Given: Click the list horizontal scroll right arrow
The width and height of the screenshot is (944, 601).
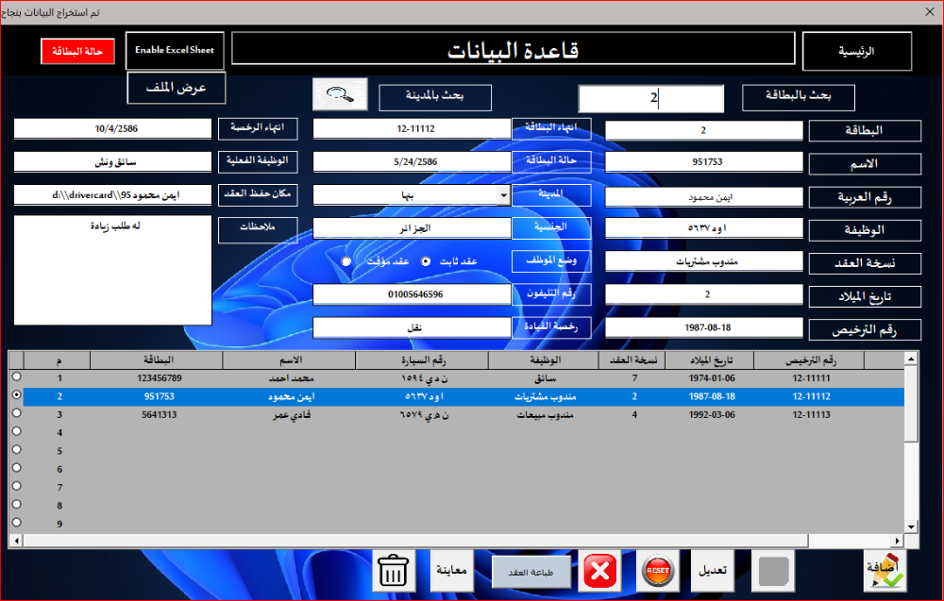Looking at the screenshot, I should 897,541.
